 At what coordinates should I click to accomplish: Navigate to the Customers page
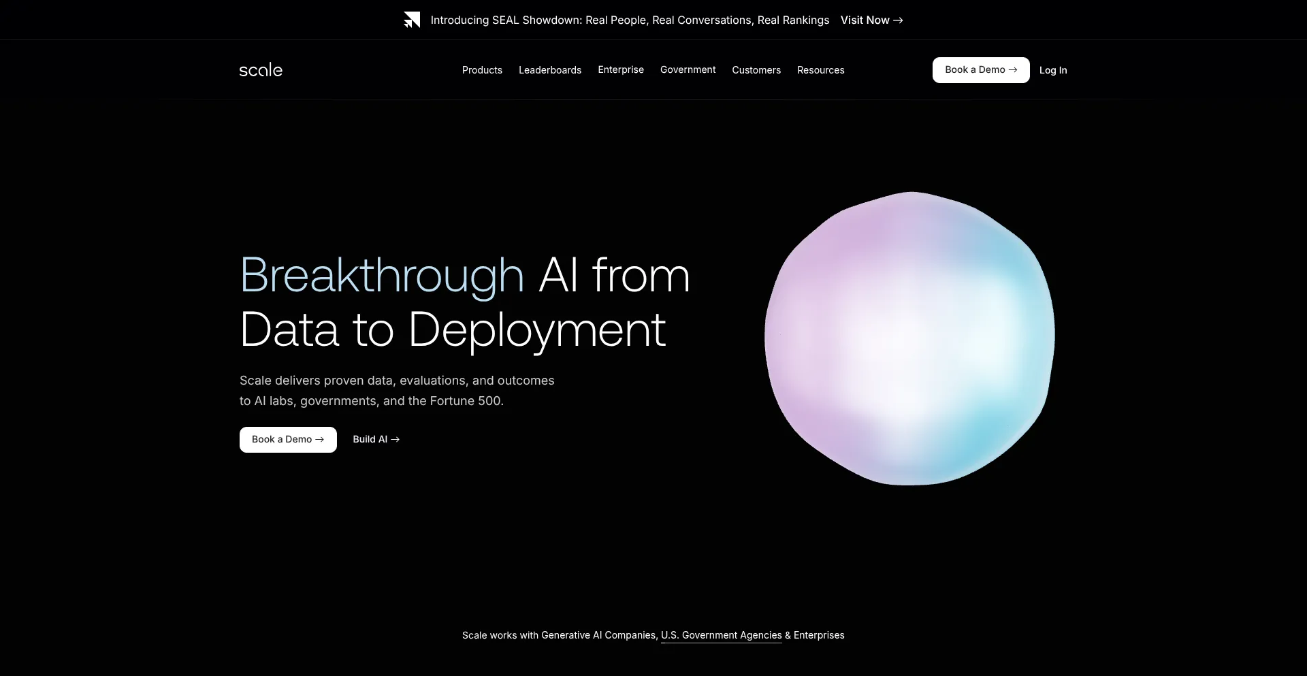pos(756,70)
